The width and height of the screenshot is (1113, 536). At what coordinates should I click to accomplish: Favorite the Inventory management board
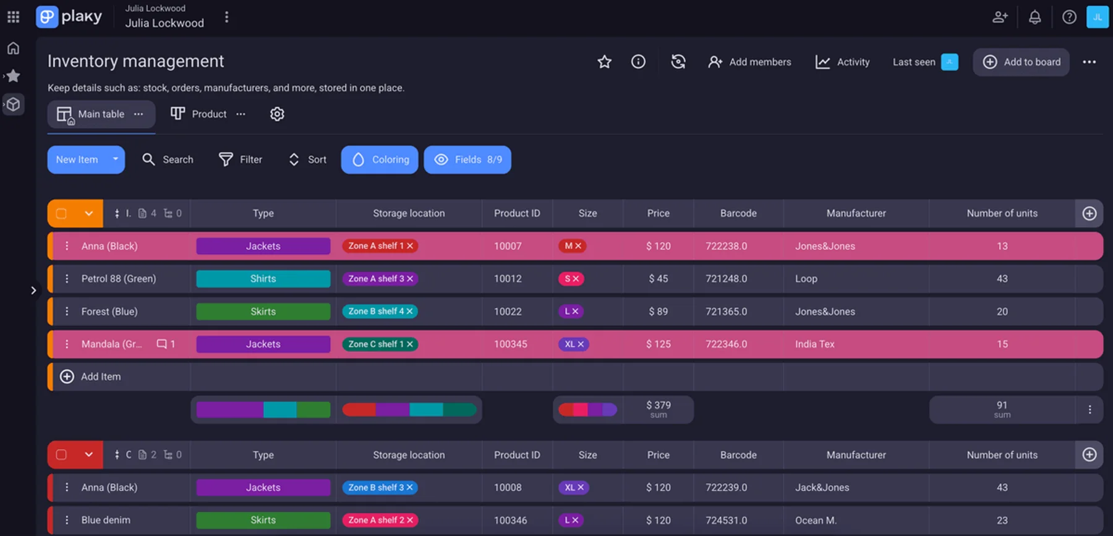604,62
